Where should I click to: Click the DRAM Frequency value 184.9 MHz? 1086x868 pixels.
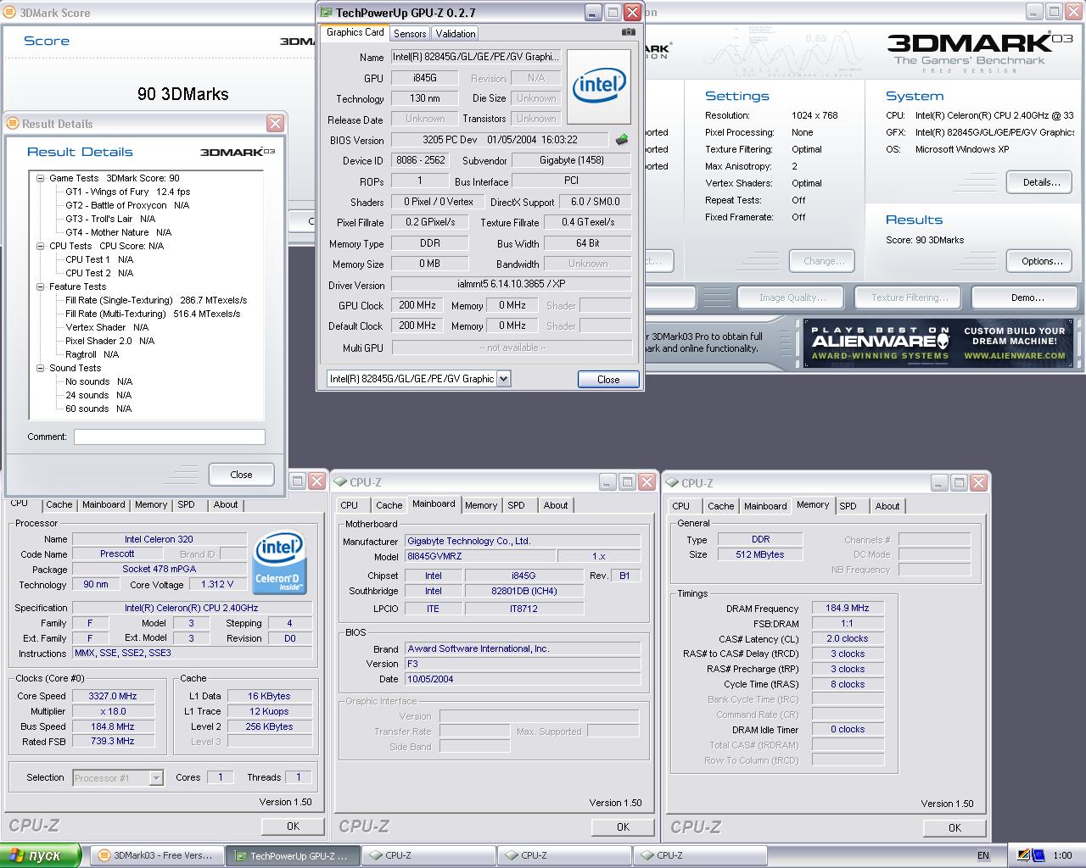click(847, 608)
